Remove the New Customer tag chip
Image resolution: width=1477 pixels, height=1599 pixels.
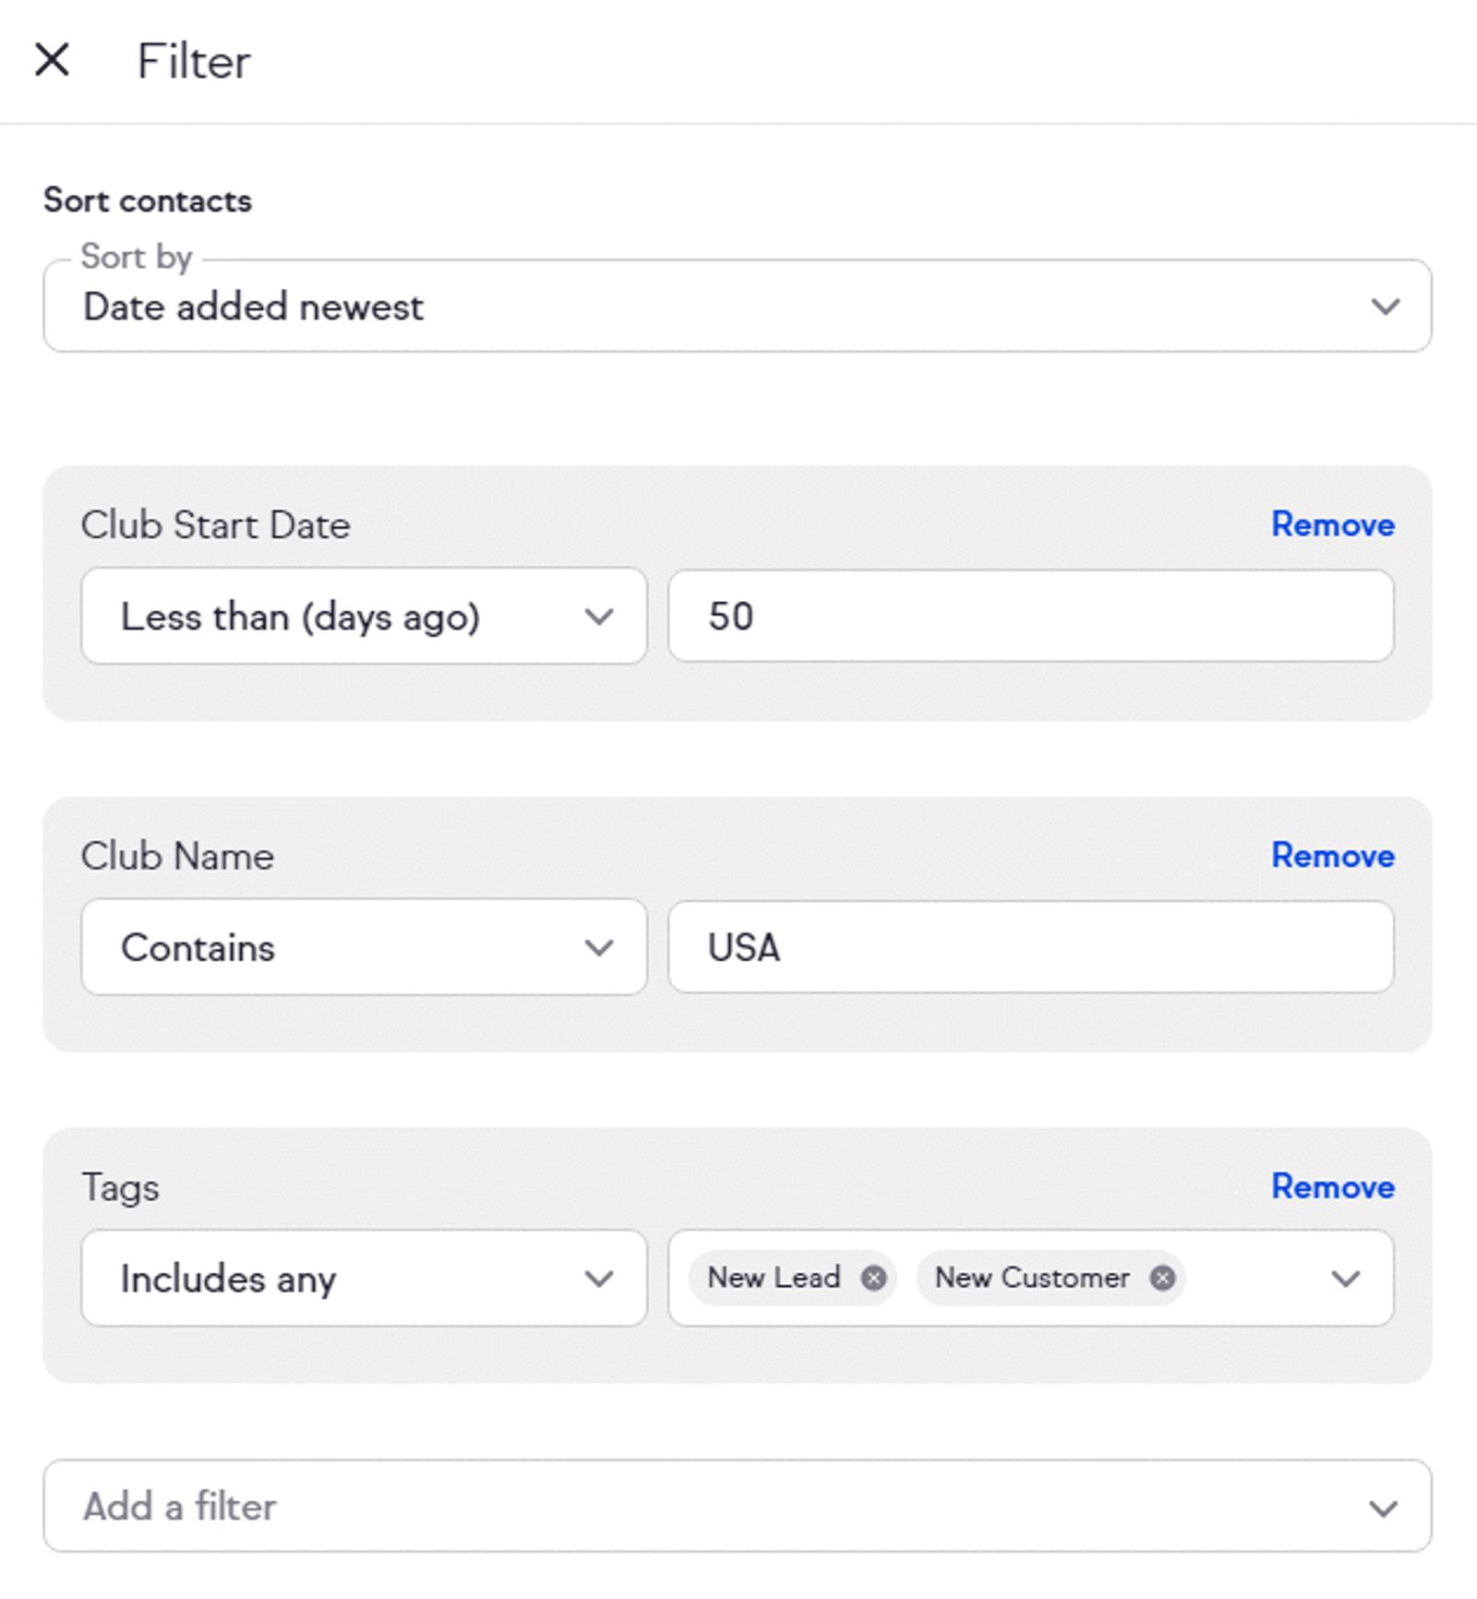point(1162,1278)
